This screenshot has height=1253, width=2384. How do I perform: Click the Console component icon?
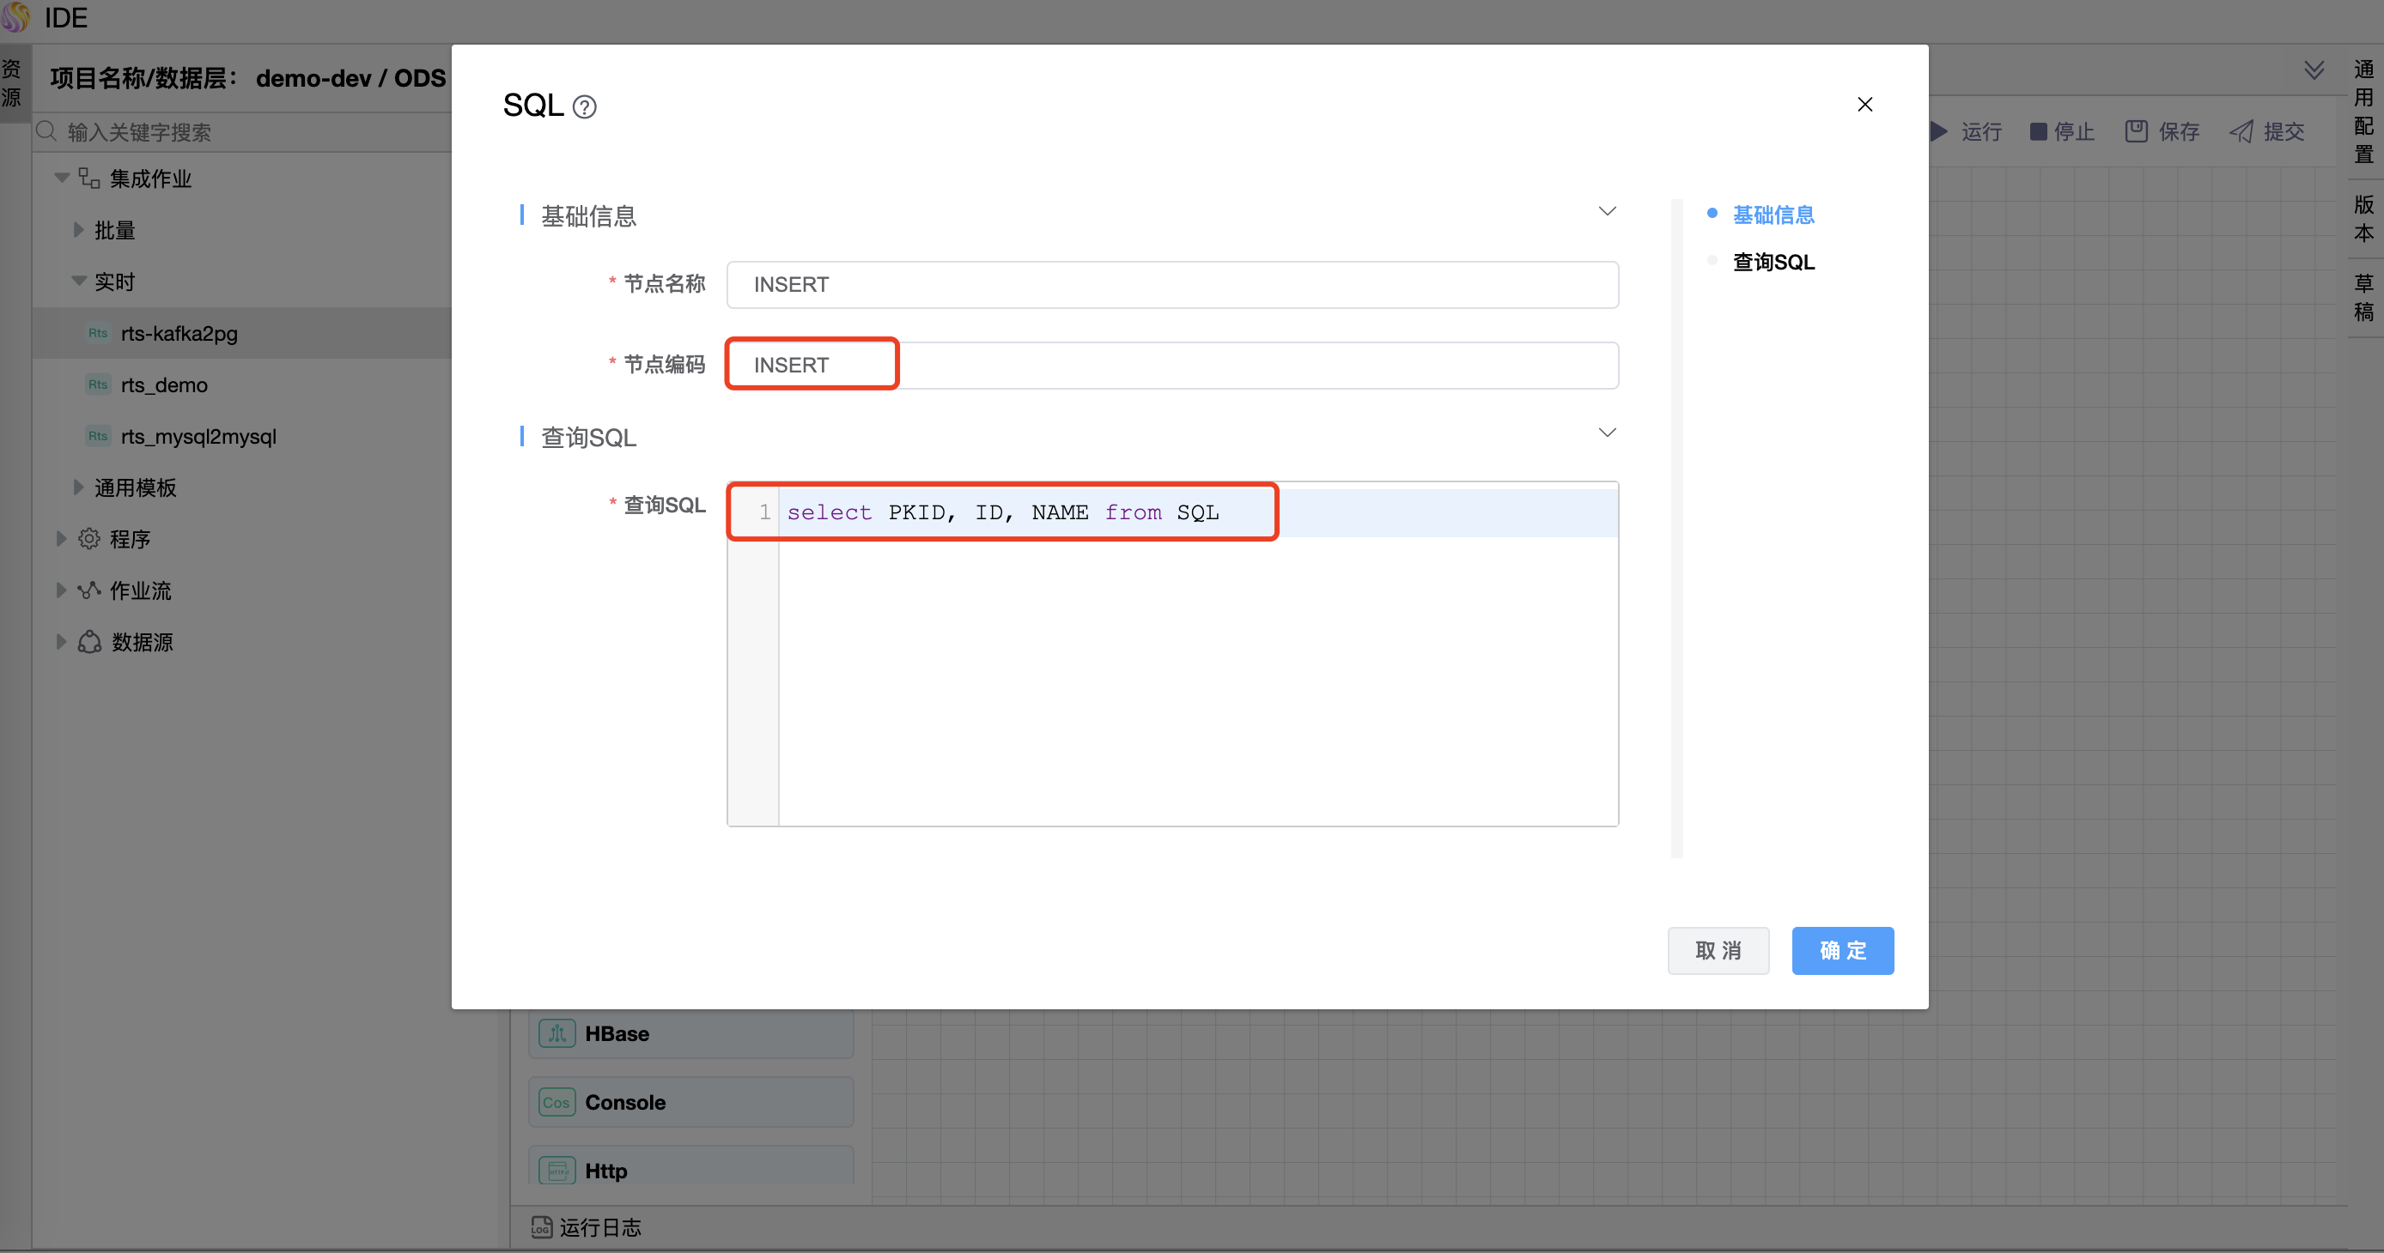coord(556,1101)
